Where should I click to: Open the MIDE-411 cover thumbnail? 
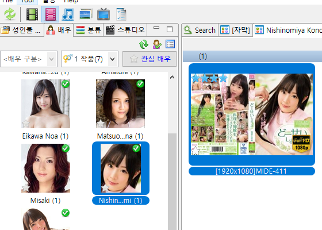[x=252, y=114]
